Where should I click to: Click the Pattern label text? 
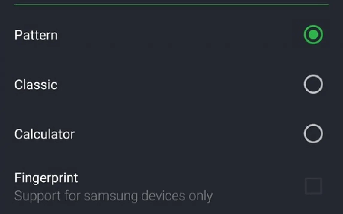[36, 35]
